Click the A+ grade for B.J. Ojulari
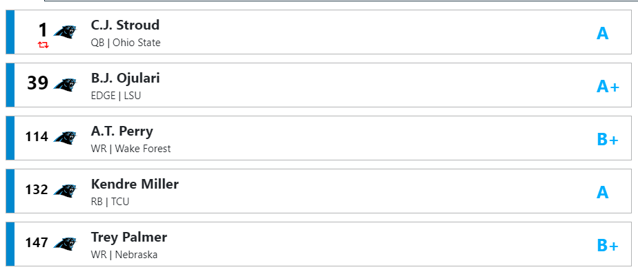 click(608, 87)
